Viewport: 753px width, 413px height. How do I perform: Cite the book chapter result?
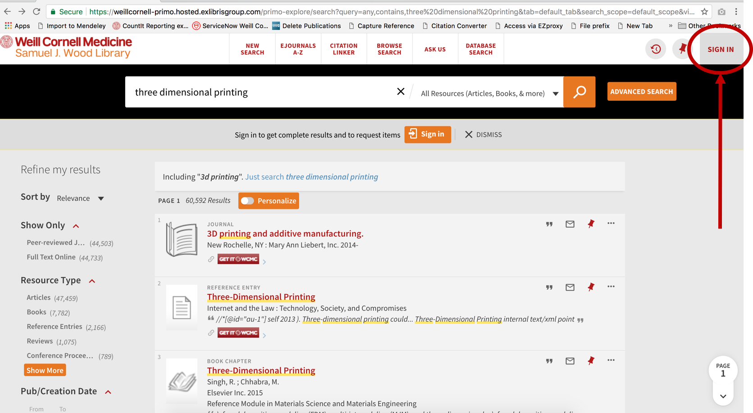[549, 361]
